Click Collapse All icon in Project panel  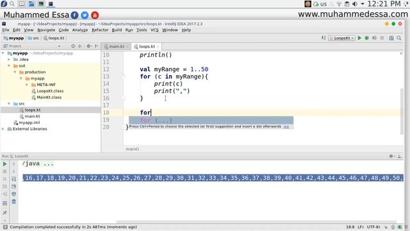[80, 46]
